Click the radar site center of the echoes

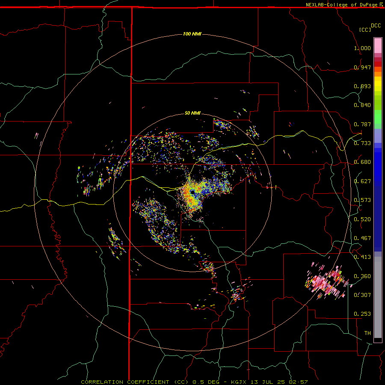tap(193, 192)
